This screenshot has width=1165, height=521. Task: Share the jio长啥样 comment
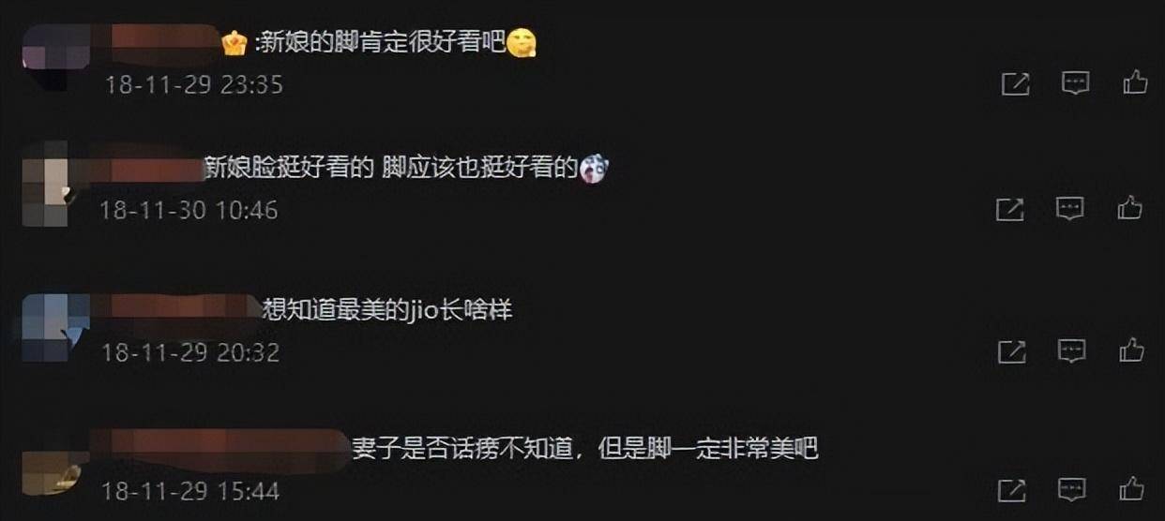click(x=1011, y=351)
